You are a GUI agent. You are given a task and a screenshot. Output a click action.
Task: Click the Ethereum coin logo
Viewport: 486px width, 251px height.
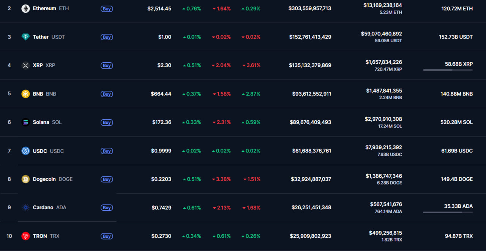click(25, 8)
